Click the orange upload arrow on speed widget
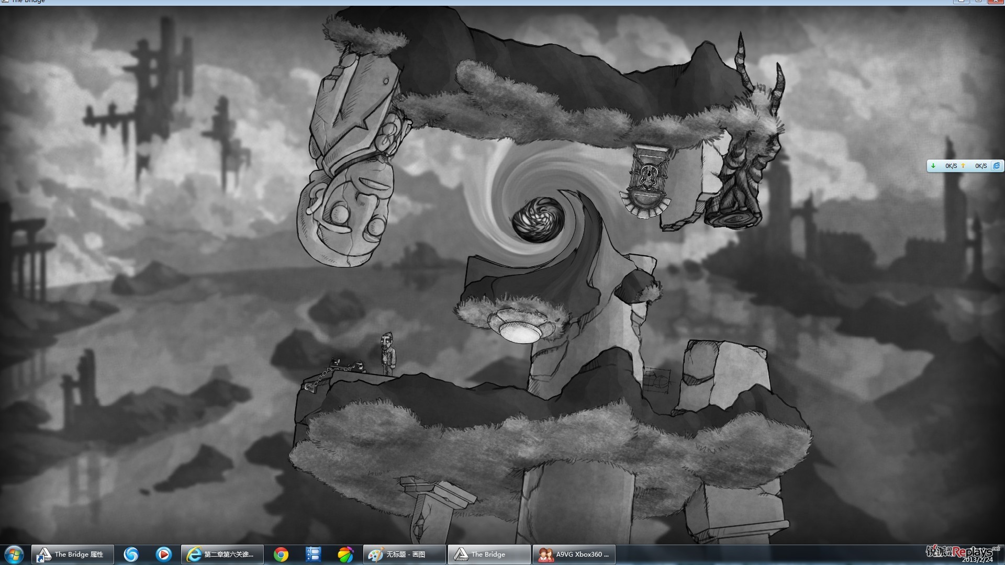This screenshot has height=565, width=1005. pos(963,166)
